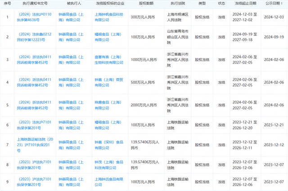Select the 2000万元人民币 amount cell

[x=144, y=105]
